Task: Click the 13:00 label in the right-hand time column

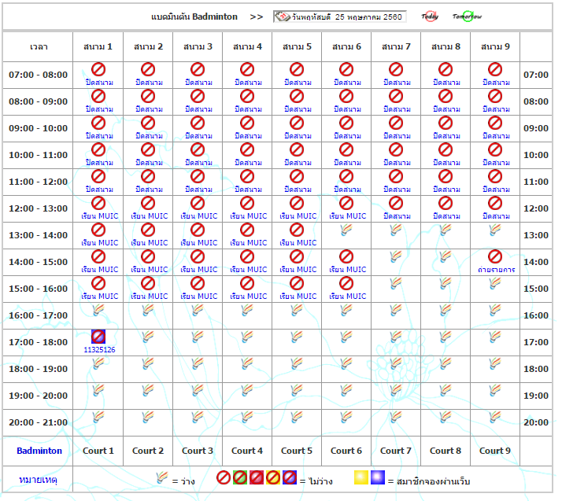Action: pos(536,235)
